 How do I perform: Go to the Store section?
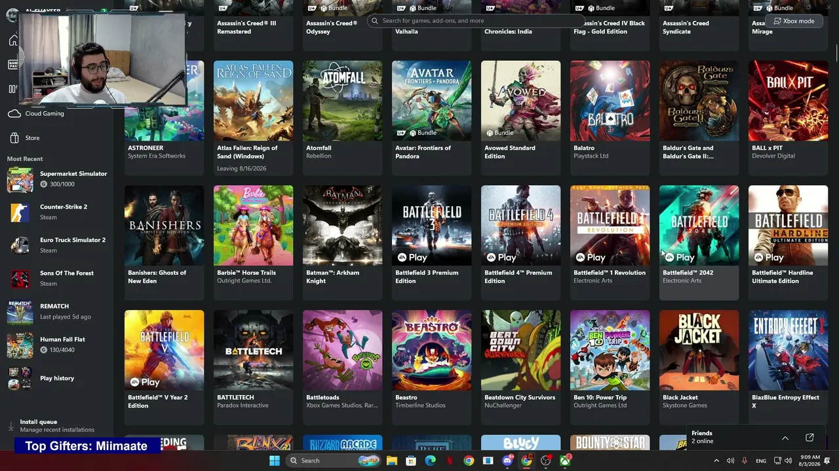coord(32,138)
